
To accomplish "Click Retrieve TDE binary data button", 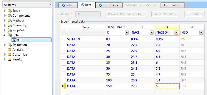I will [x=125, y=14].
